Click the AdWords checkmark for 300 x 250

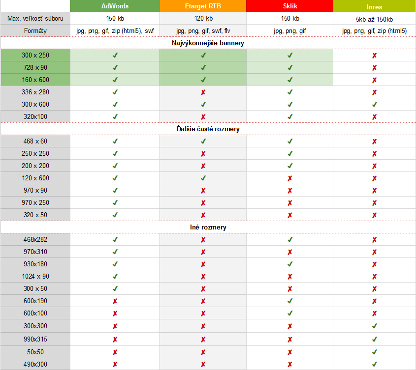[x=115, y=55]
